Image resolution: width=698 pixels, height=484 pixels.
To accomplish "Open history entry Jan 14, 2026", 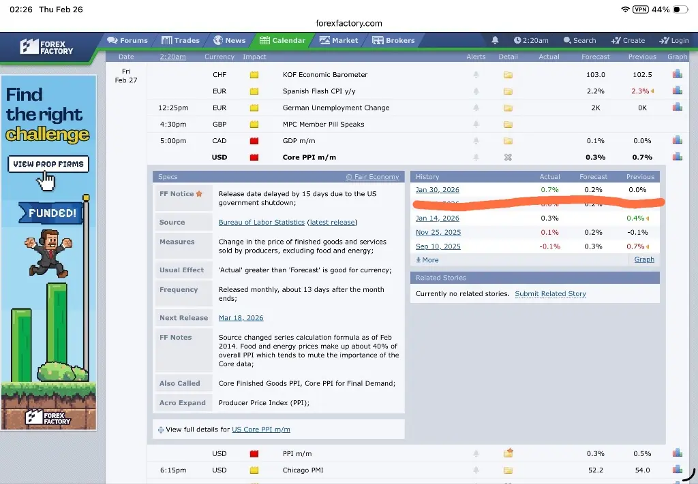I will 437,219.
